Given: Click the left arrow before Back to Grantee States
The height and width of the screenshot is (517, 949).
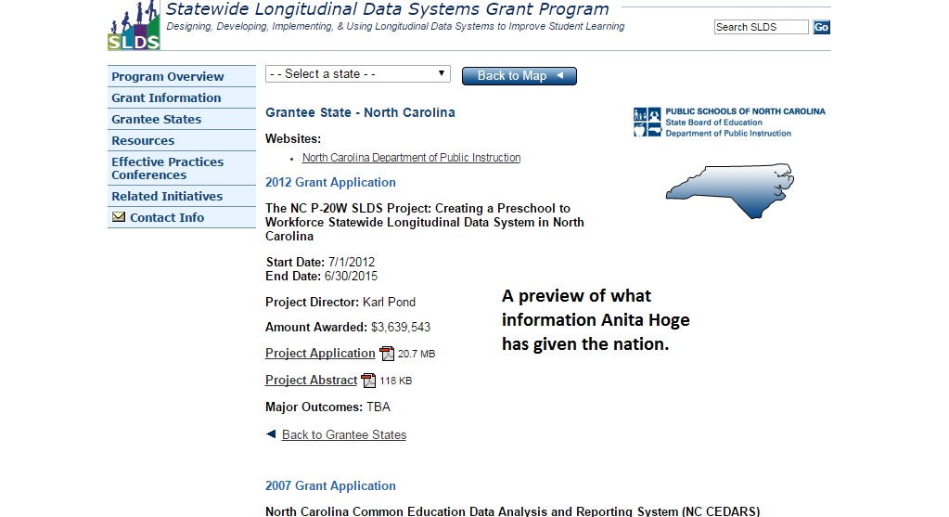Looking at the screenshot, I should point(271,434).
